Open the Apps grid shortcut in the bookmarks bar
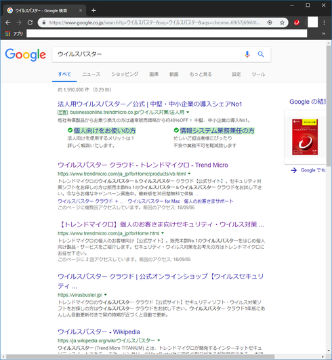Viewport: 332px width, 360px height. [14, 34]
